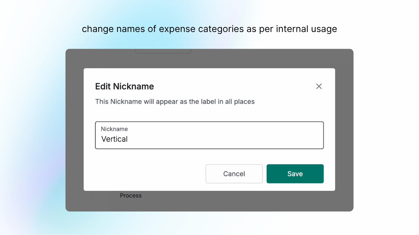
Task: Save the nickname change
Action: coord(295,174)
